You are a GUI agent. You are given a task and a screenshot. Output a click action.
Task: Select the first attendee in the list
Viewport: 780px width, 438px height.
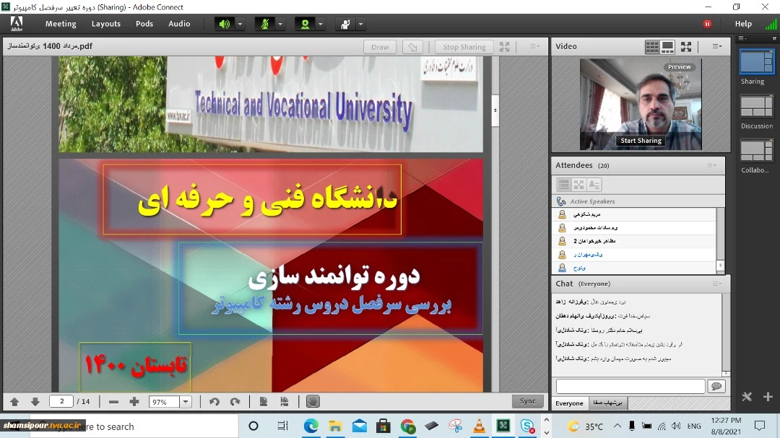pos(634,214)
